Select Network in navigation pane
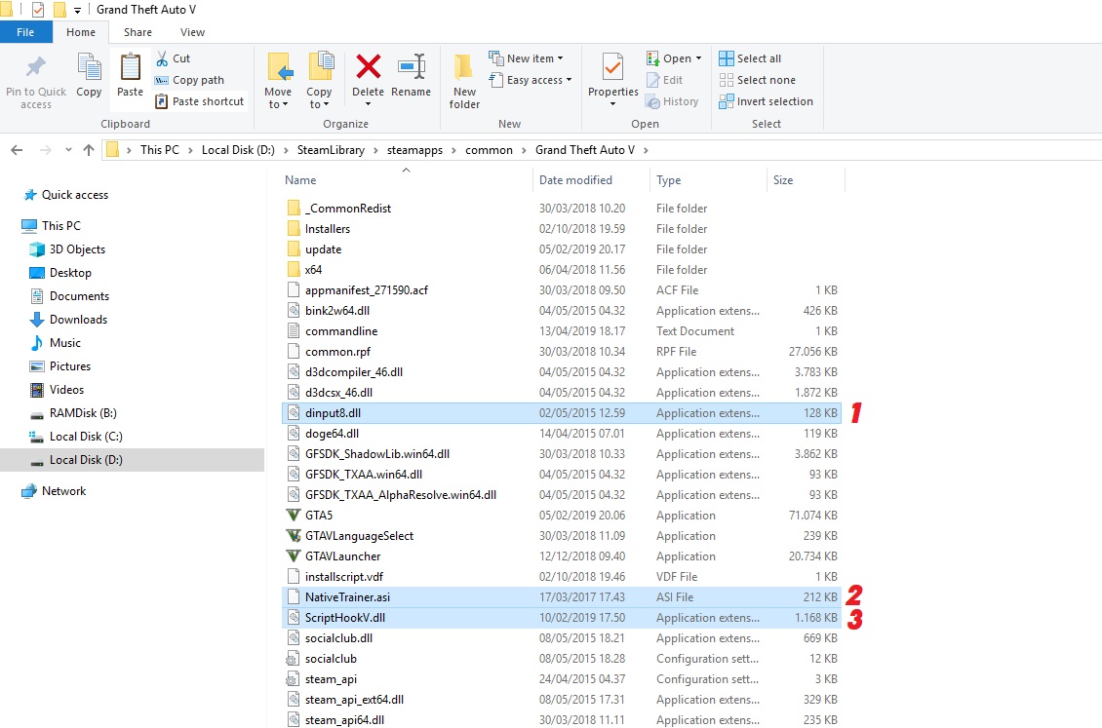Viewport: 1102px width, 728px height. point(54,491)
